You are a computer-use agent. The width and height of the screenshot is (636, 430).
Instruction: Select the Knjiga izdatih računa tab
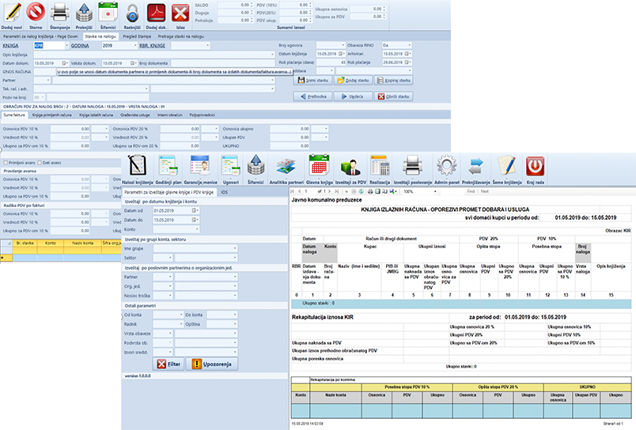(94, 115)
